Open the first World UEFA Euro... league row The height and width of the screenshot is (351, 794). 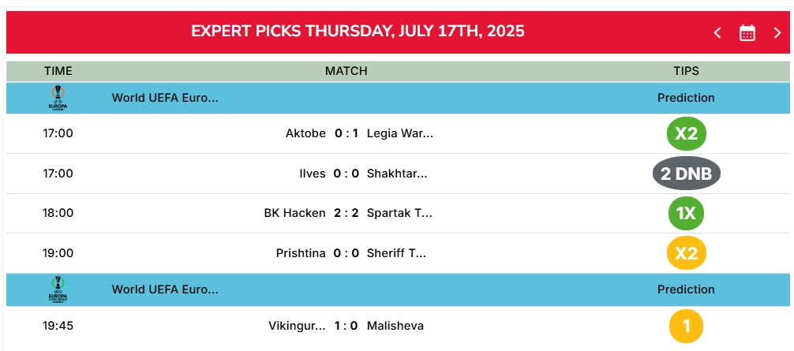(398, 98)
